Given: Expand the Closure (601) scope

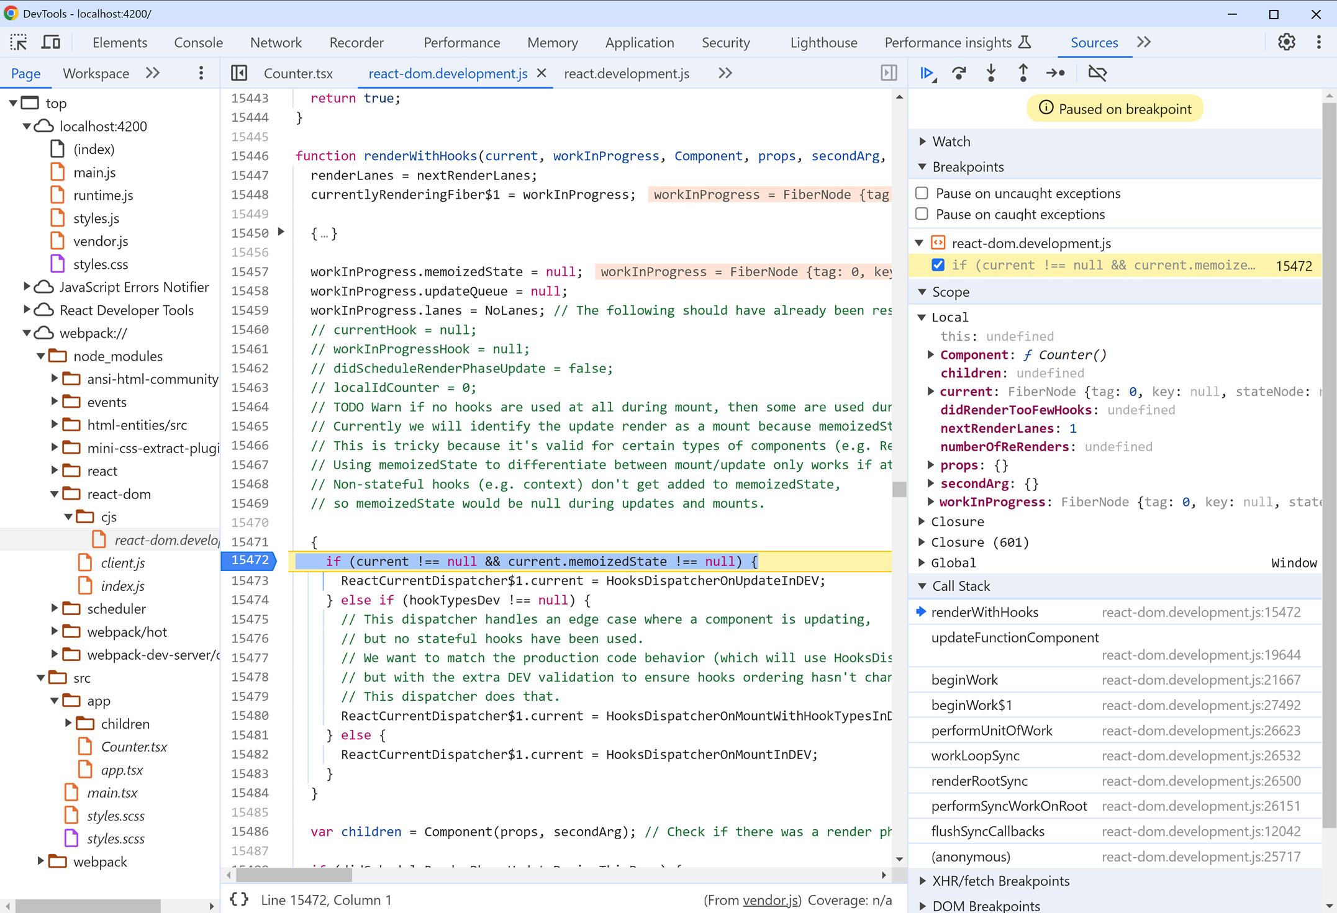Looking at the screenshot, I should pyautogui.click(x=923, y=542).
